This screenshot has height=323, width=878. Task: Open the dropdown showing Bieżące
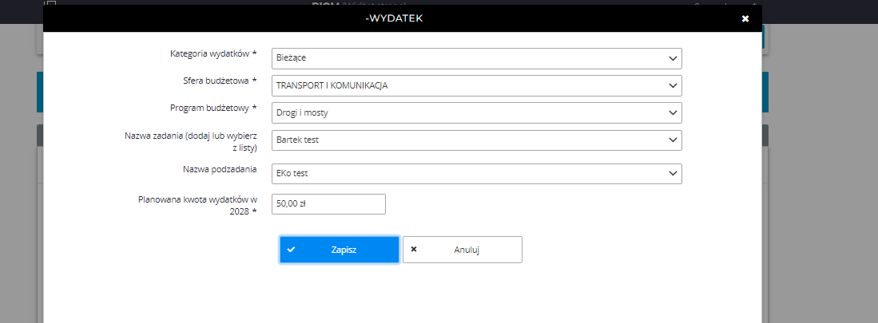[x=475, y=58]
